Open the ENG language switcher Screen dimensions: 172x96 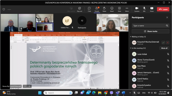click(144, 93)
